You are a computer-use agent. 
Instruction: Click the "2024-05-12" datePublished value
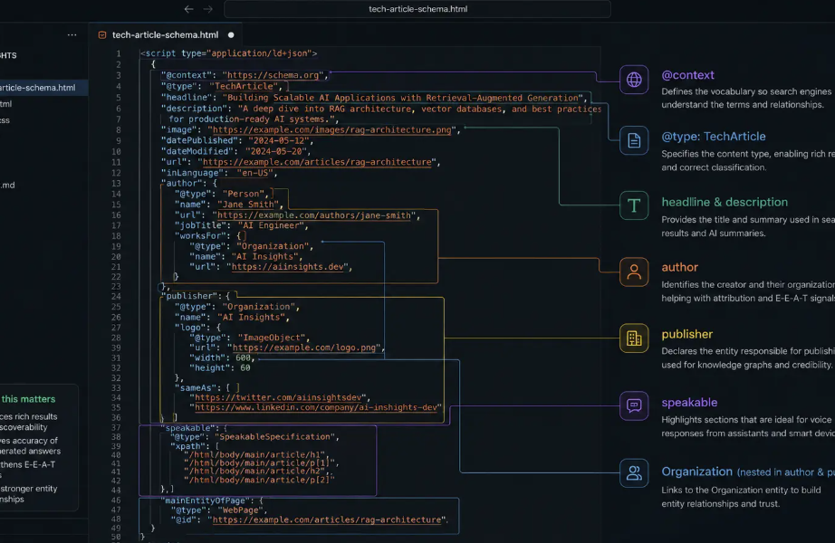pos(278,140)
